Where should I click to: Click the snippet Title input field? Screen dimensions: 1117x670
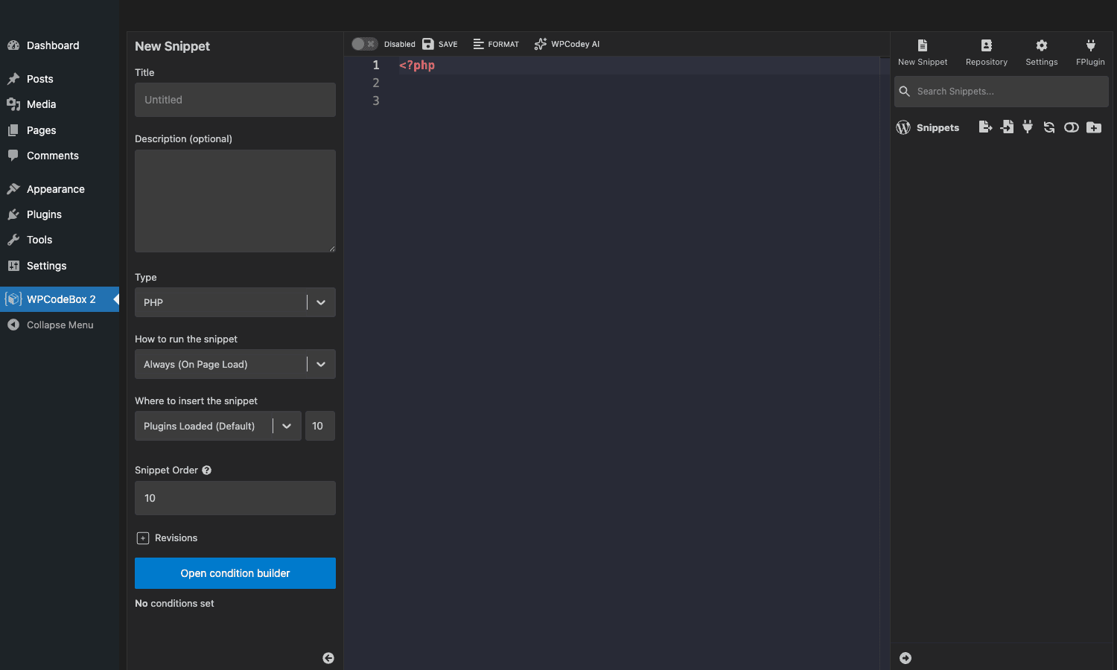[x=235, y=100]
